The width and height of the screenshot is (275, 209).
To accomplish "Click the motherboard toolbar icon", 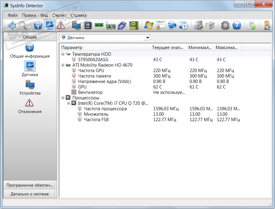I will [x=134, y=26].
